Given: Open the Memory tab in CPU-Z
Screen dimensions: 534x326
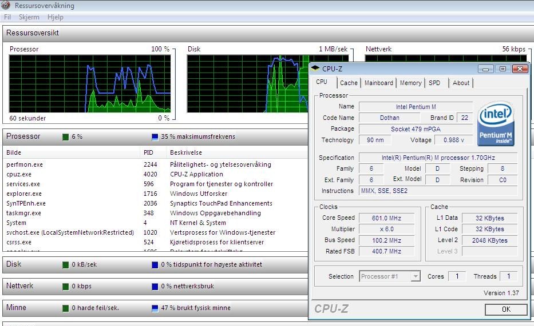Looking at the screenshot, I should point(411,83).
